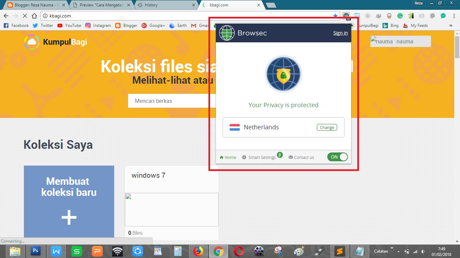Image resolution: width=460 pixels, height=258 pixels.
Task: Switch to the History tab
Action: (165, 5)
